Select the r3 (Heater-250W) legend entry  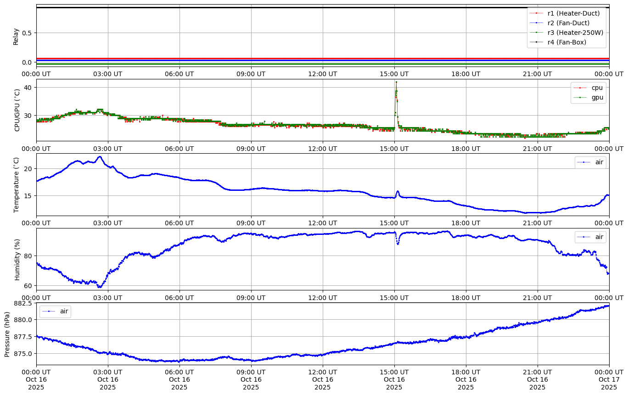(575, 33)
